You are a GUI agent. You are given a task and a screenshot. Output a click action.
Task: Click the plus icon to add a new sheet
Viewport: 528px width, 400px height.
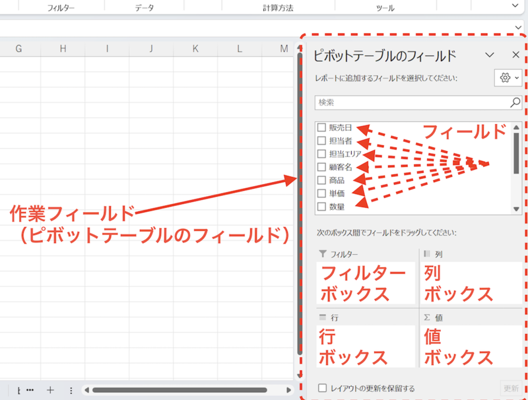click(51, 390)
